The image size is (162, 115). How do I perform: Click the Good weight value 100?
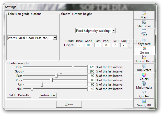point(91,71)
